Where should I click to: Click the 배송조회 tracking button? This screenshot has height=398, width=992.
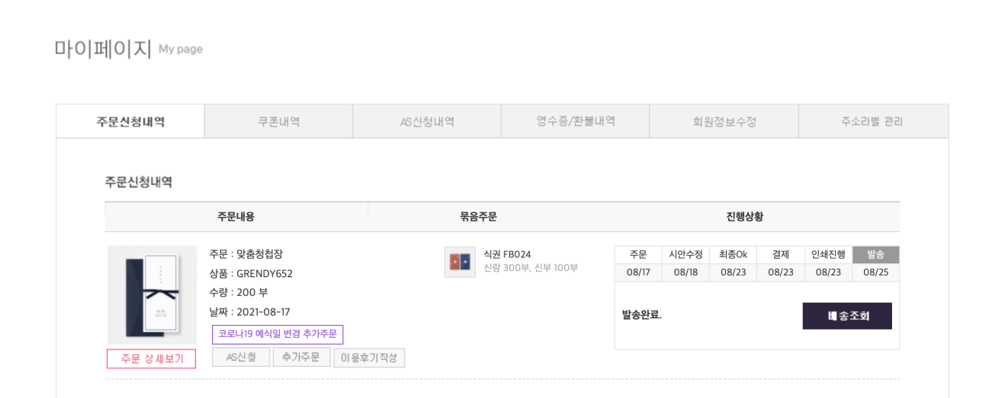tap(847, 316)
